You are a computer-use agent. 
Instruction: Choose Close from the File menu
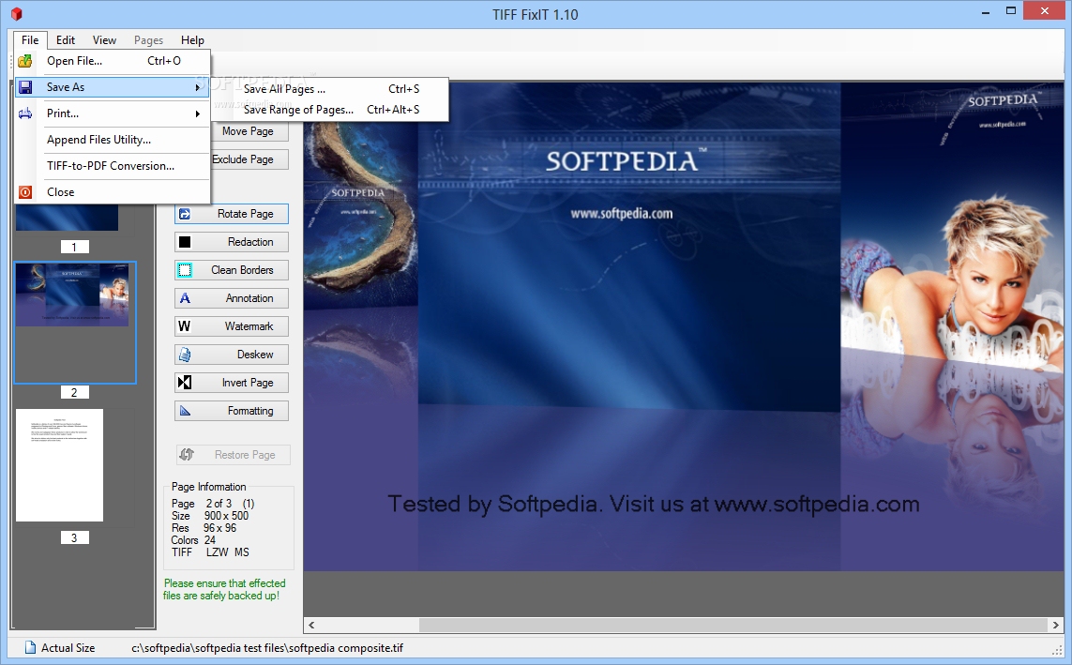[113, 192]
